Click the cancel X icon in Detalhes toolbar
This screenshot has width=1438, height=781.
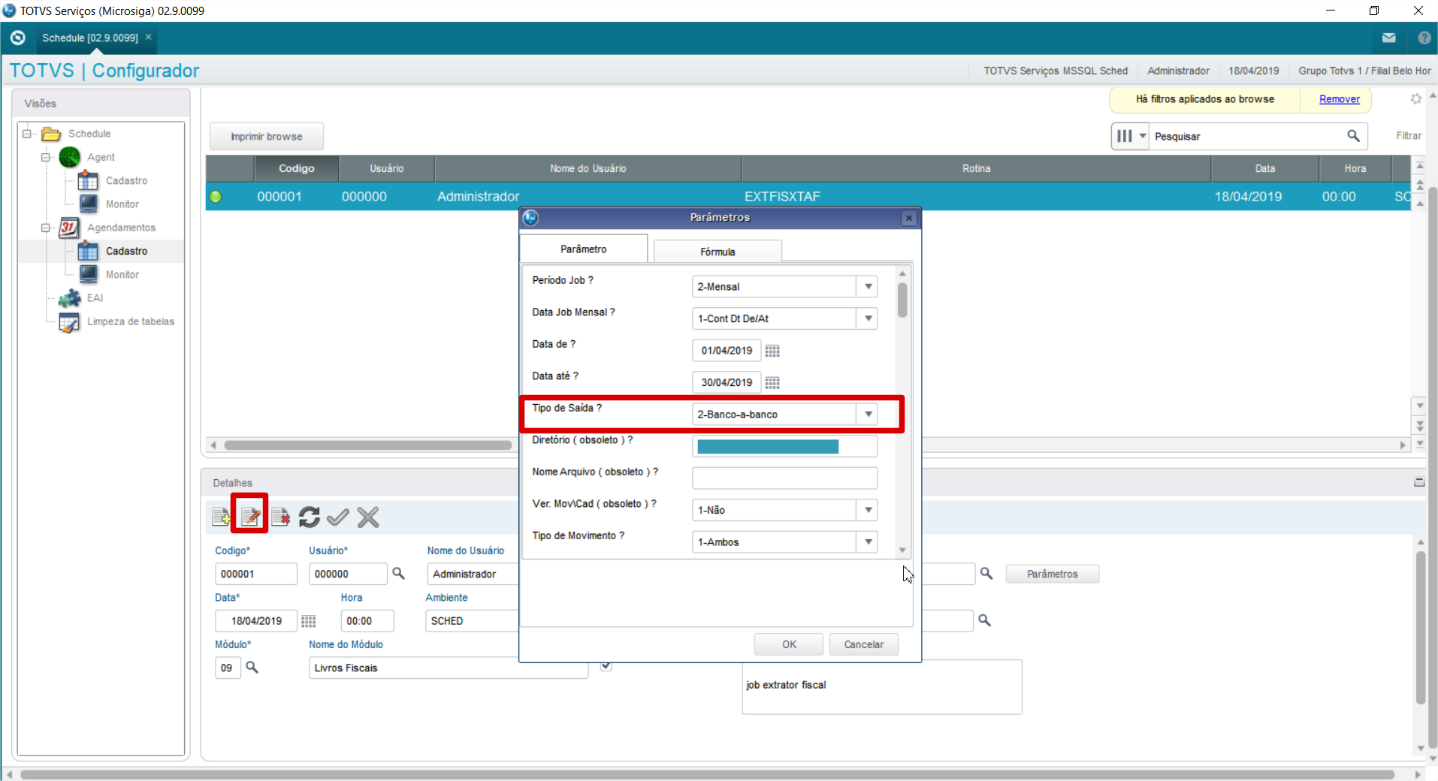click(368, 517)
